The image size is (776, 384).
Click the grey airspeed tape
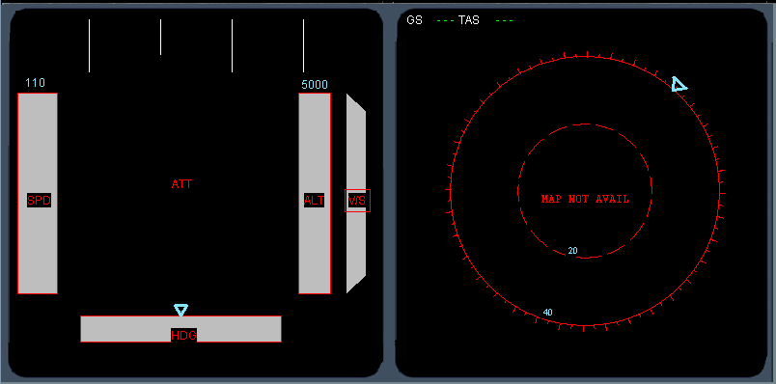click(x=38, y=194)
